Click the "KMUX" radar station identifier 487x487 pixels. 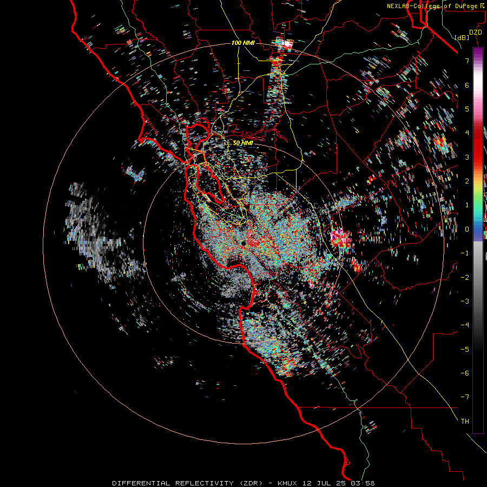[288, 483]
